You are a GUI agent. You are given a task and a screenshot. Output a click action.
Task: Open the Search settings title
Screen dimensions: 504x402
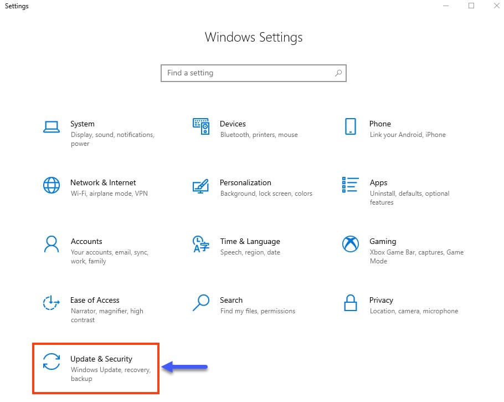tap(231, 301)
